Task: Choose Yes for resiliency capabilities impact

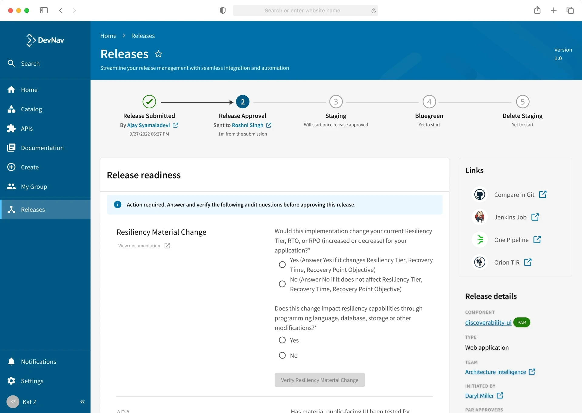Action: [282, 340]
